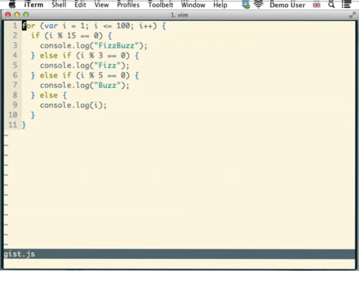Click the "Buzz" string on line 7

click(107, 85)
